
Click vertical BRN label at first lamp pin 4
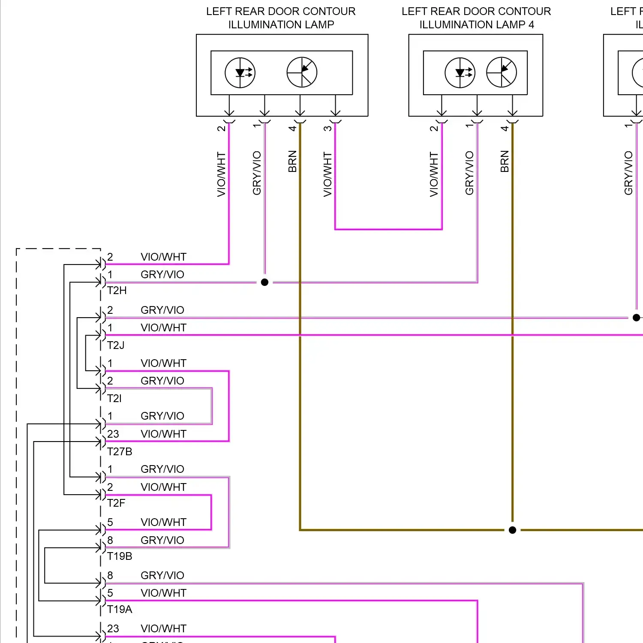tap(292, 162)
